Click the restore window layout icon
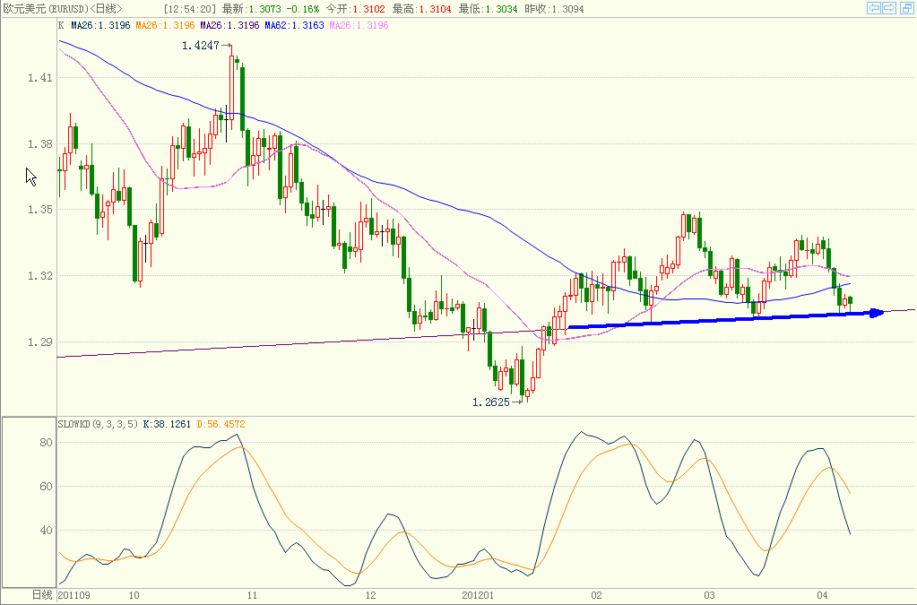This screenshot has width=917, height=605. [x=906, y=8]
